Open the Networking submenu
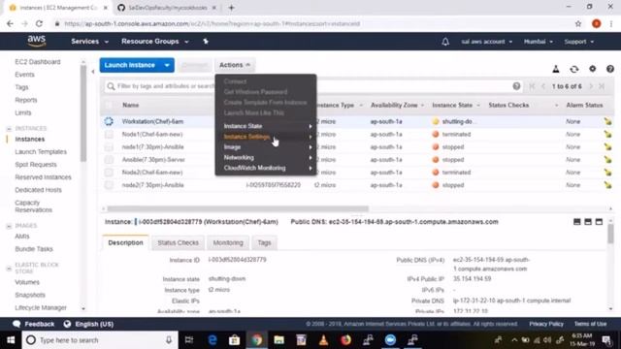Viewport: 621px width, 349px height. (266, 157)
